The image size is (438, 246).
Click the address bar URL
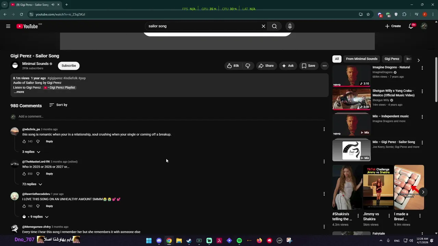tap(60, 14)
